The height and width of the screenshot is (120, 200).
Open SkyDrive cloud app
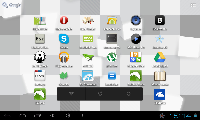pyautogui.click(x=160, y=94)
